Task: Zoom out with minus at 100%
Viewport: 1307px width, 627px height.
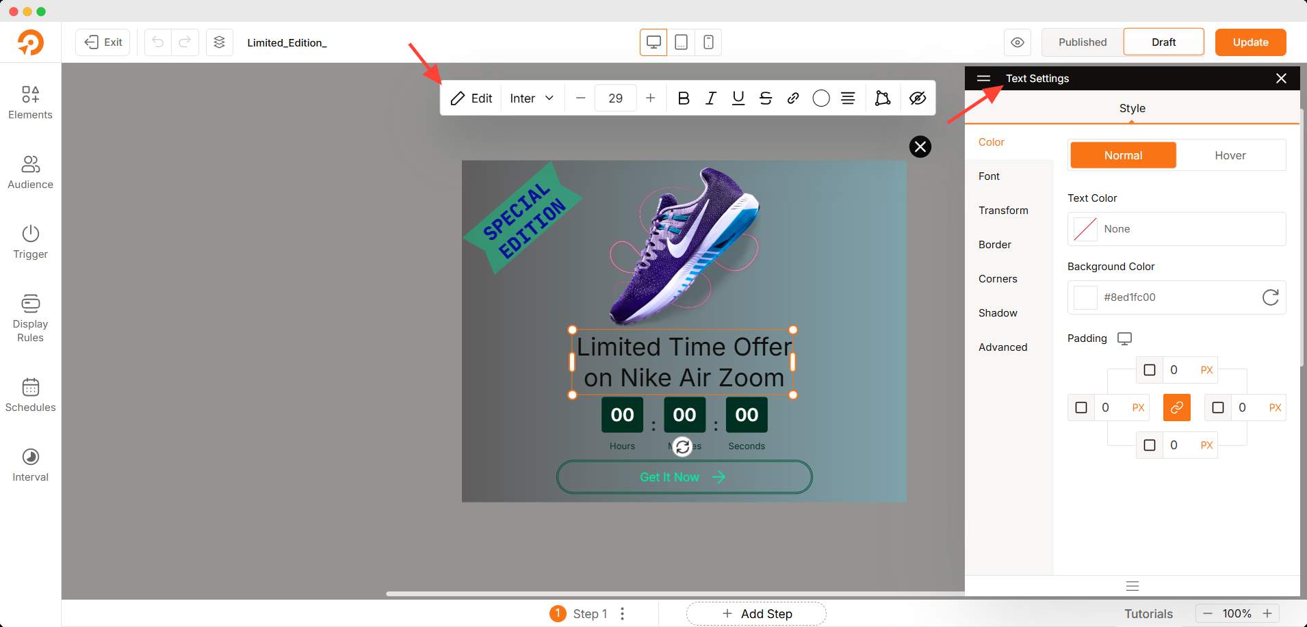Action: (1208, 614)
